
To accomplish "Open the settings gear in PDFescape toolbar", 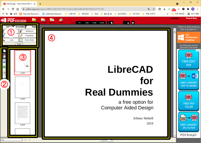I will pos(133,23).
